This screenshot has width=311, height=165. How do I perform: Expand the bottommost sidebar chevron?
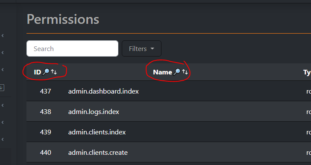point(3,139)
